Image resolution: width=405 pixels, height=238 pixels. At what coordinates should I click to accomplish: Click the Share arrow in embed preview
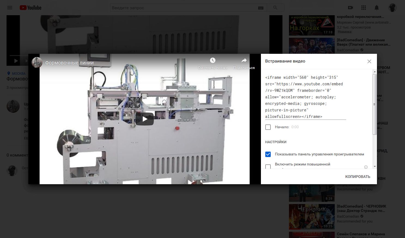(x=244, y=61)
